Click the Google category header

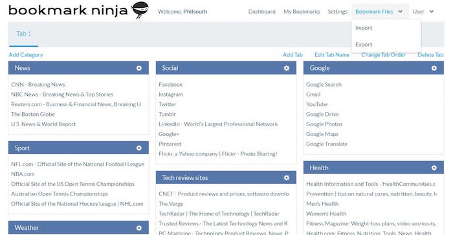tap(373, 68)
